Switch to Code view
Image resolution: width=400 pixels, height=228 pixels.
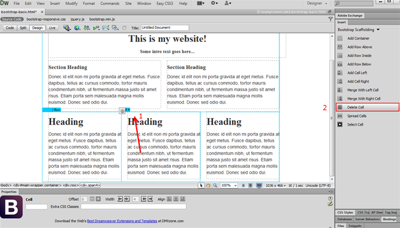click(10, 28)
